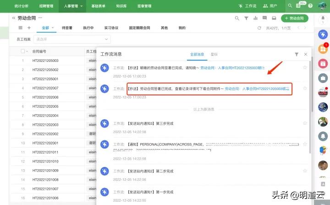The width and height of the screenshot is (330, 205).
Task: Filter workflow messages with the funnel icon
Action: [297, 55]
